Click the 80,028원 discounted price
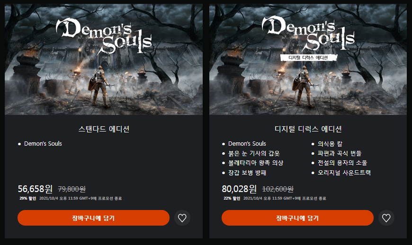412x245 pixels. (x=239, y=189)
